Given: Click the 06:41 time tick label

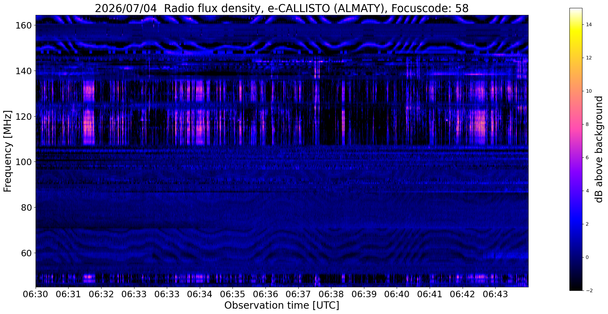Looking at the screenshot, I should [430, 294].
